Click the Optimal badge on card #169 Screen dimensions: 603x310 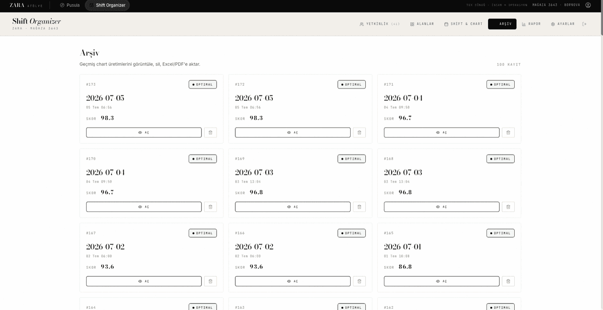pos(352,159)
